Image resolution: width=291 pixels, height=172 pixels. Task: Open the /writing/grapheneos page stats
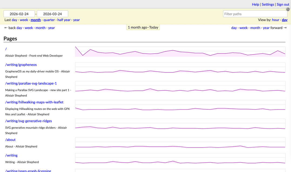(21, 65)
